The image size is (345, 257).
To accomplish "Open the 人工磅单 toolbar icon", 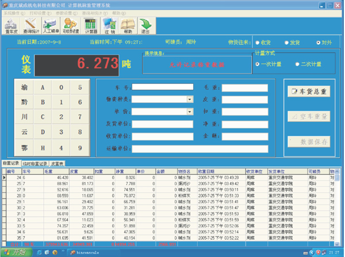I will coord(51,26).
